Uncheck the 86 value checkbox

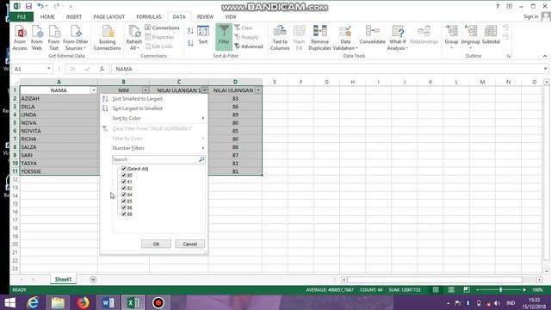coord(124,208)
